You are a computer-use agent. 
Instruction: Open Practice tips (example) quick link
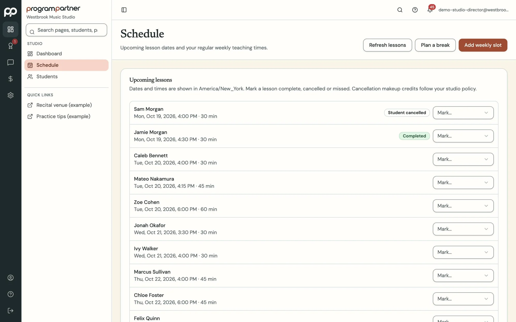66,116
